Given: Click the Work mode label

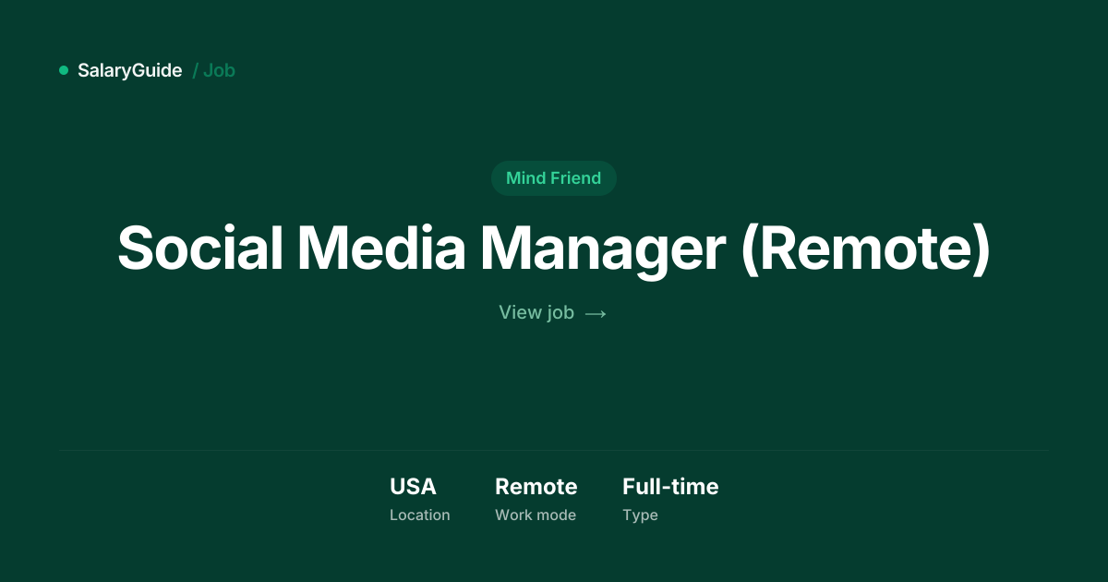Looking at the screenshot, I should point(536,515).
